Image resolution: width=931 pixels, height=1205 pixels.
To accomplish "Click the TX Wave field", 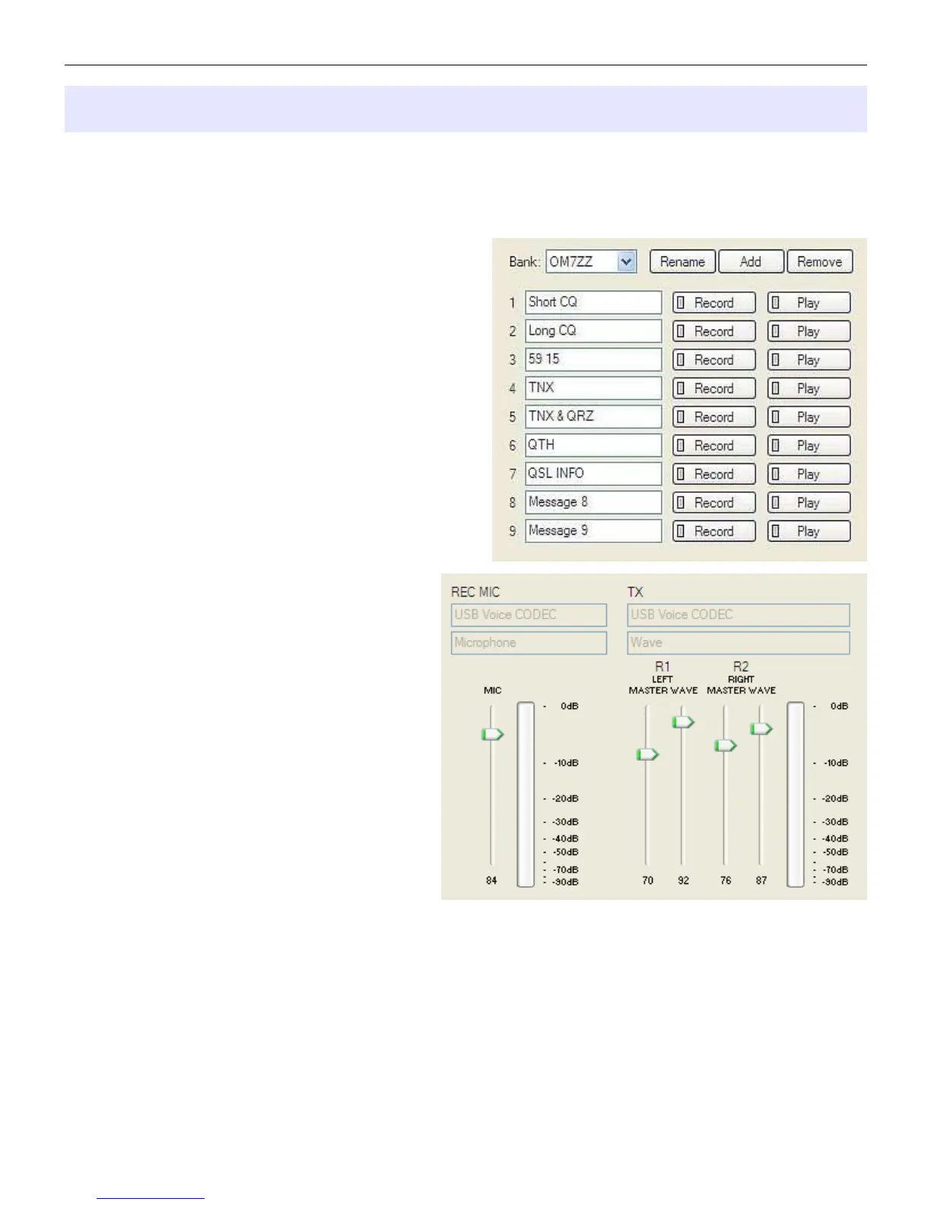I will (x=739, y=643).
